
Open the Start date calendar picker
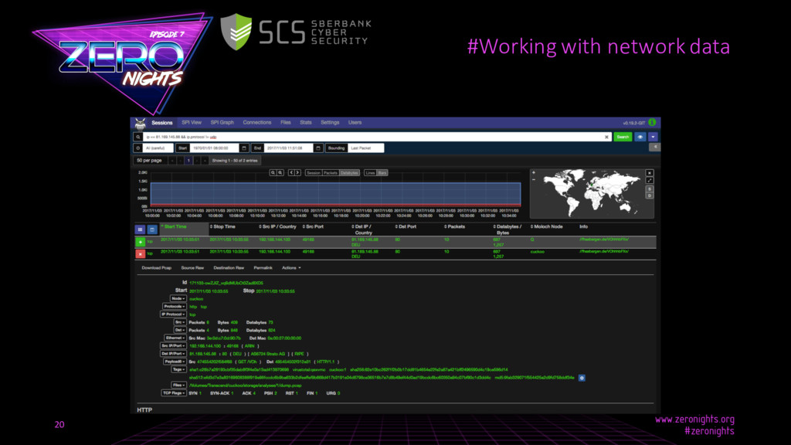tap(244, 148)
